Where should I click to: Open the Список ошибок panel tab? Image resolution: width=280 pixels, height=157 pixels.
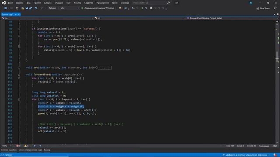click(9, 150)
